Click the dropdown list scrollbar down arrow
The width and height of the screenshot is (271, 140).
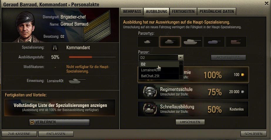181,78
